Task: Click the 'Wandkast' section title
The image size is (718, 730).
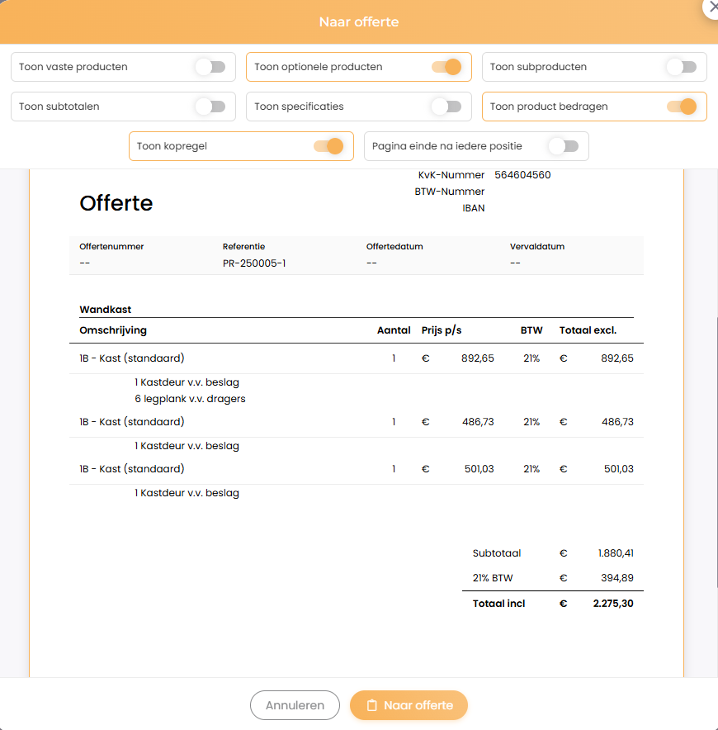Action: pos(106,310)
